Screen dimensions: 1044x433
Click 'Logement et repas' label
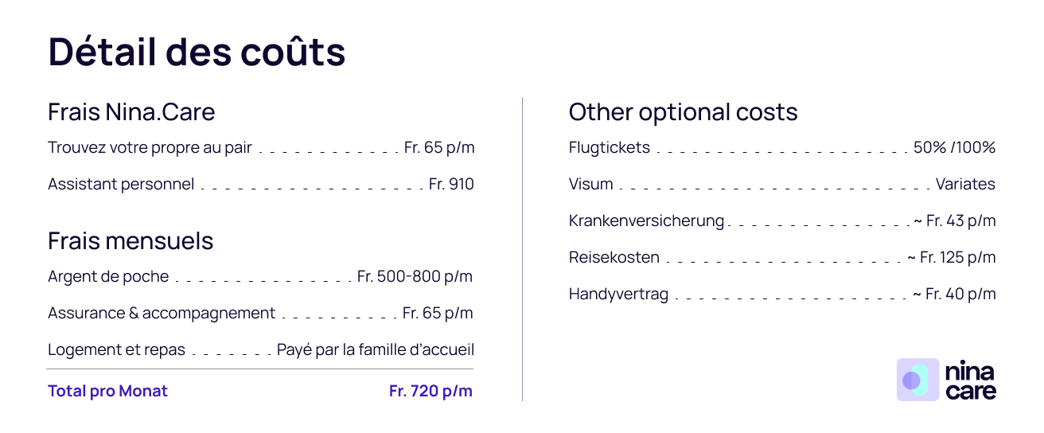pos(116,350)
